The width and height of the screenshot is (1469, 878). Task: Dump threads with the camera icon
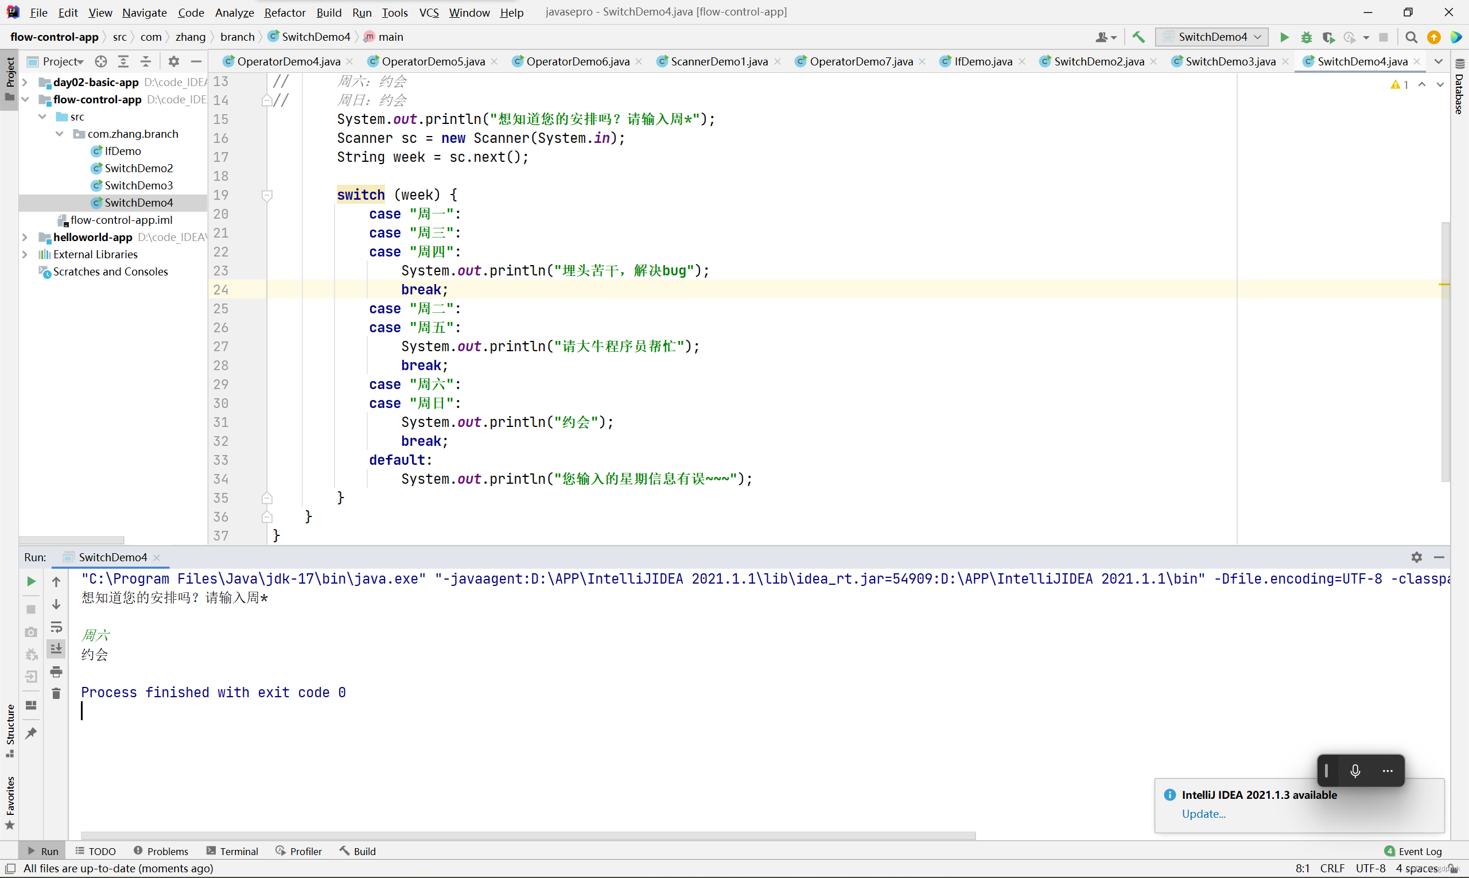pos(32,632)
